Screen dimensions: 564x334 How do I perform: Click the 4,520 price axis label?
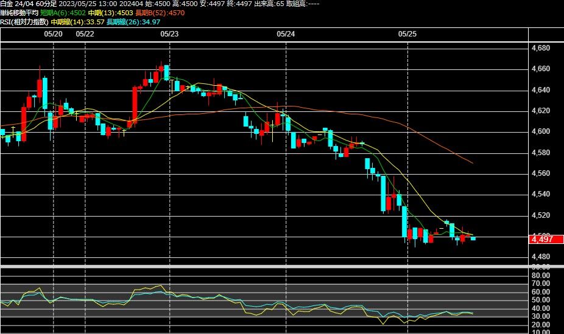pos(541,215)
